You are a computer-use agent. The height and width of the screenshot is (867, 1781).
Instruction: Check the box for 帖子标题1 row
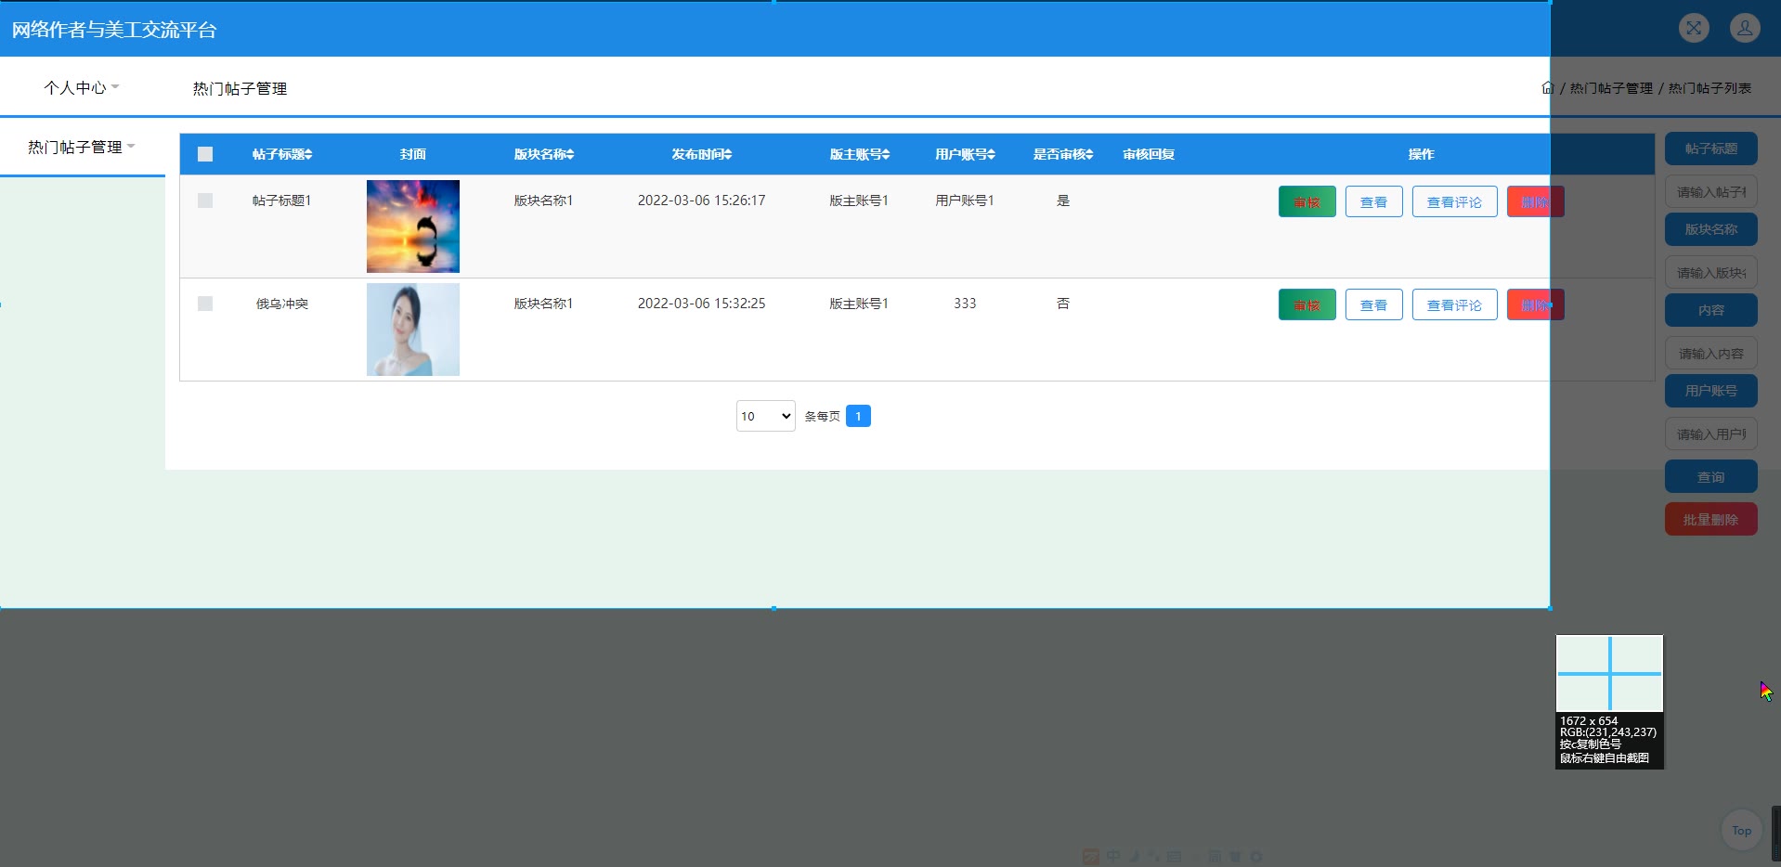[205, 201]
